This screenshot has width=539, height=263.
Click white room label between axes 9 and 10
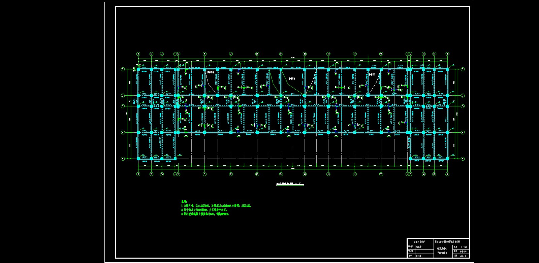(x=292, y=78)
